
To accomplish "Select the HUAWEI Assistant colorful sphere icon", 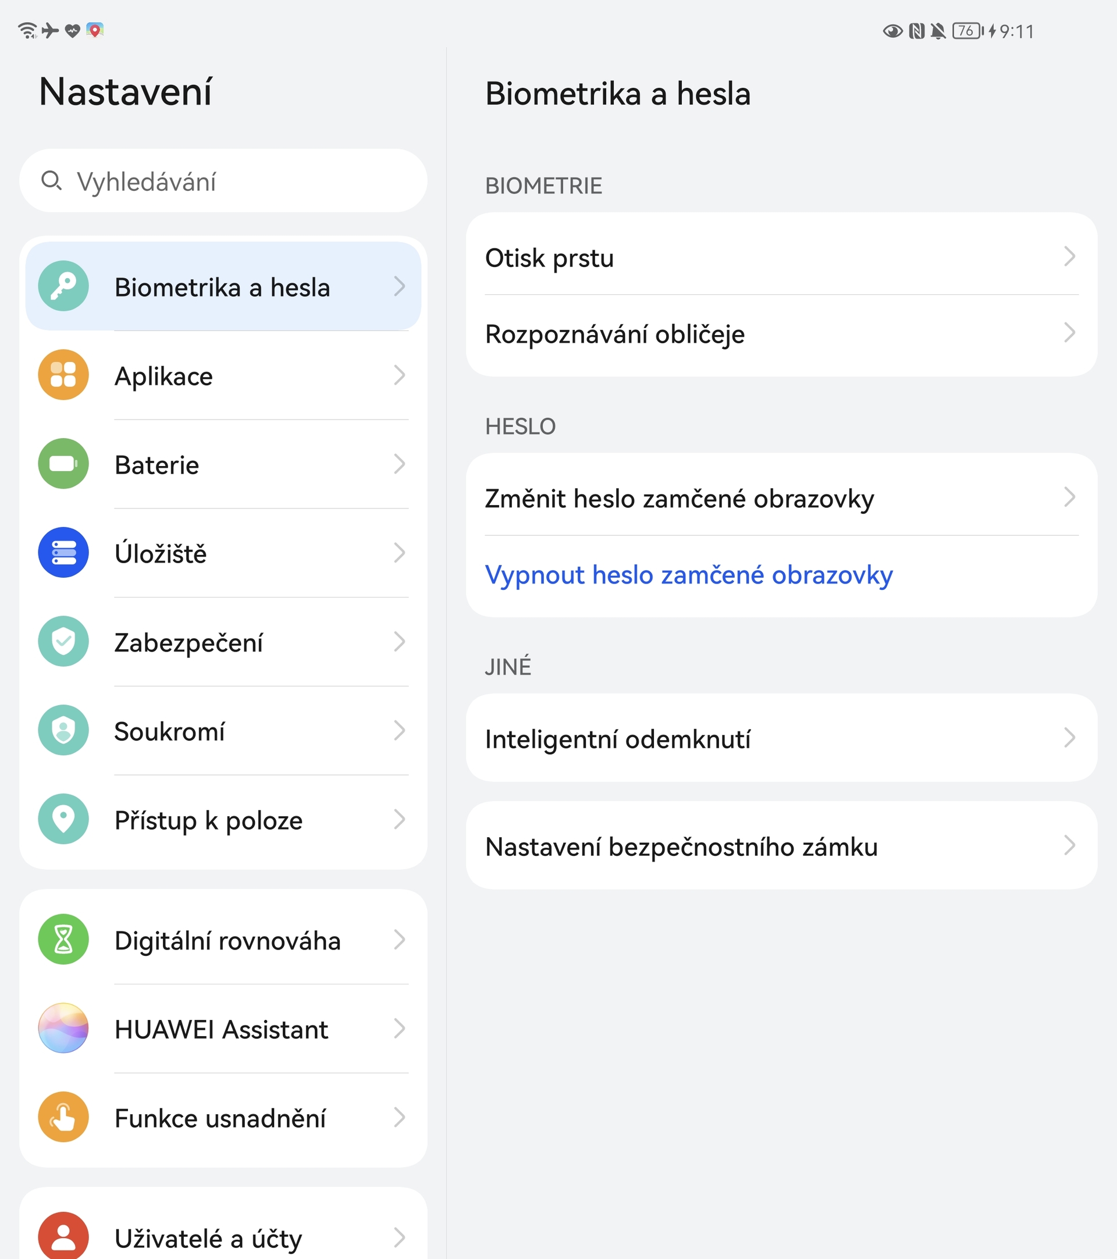I will point(63,1029).
